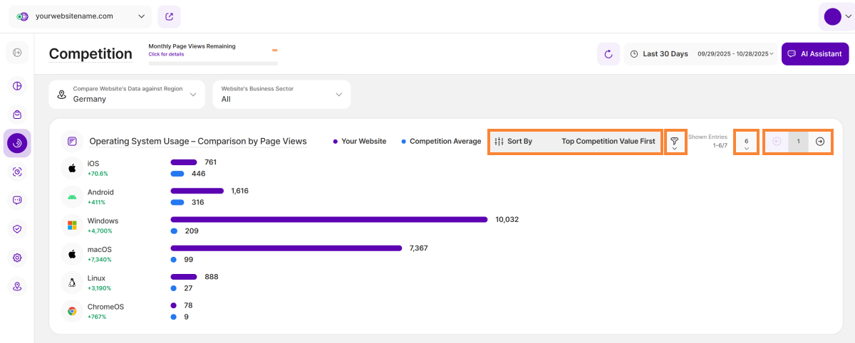Open the shopping bag icon in the sidebar
Image resolution: width=855 pixels, height=343 pixels.
pyautogui.click(x=17, y=115)
